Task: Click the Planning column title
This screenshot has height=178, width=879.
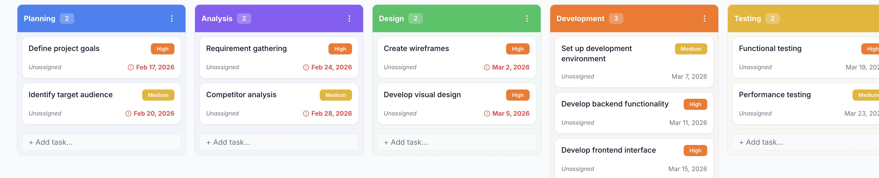Action: 40,18
